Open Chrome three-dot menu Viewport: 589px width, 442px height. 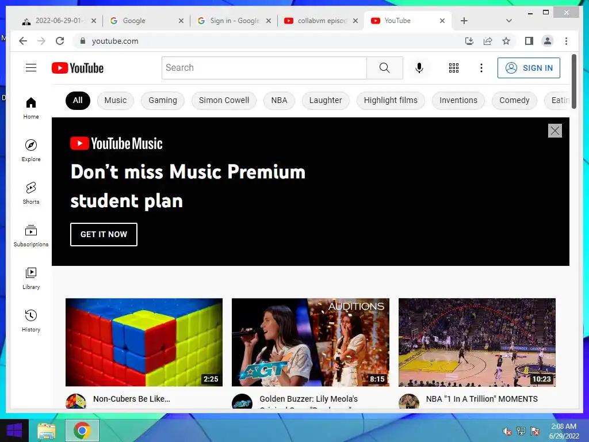click(566, 41)
